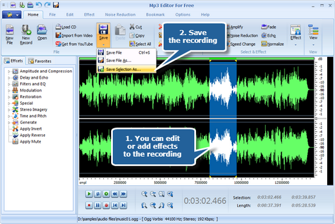Click the zoom to selection magnifier icon
Screen dimensions: 335x224
(161, 194)
